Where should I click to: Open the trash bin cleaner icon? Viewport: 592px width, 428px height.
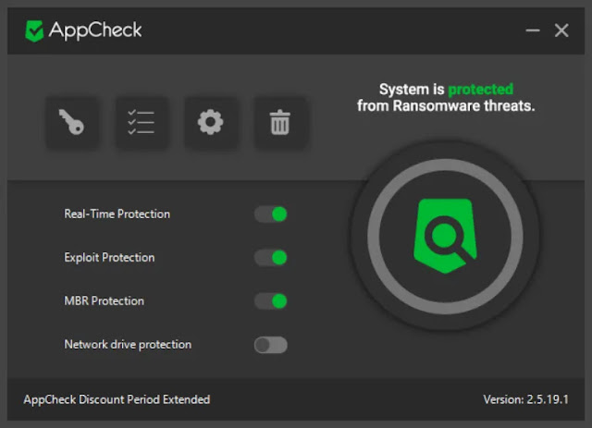point(279,122)
